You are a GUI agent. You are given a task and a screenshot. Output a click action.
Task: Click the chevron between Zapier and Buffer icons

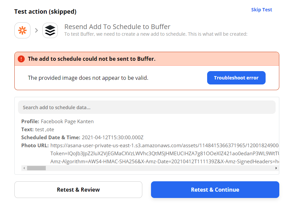click(36, 30)
